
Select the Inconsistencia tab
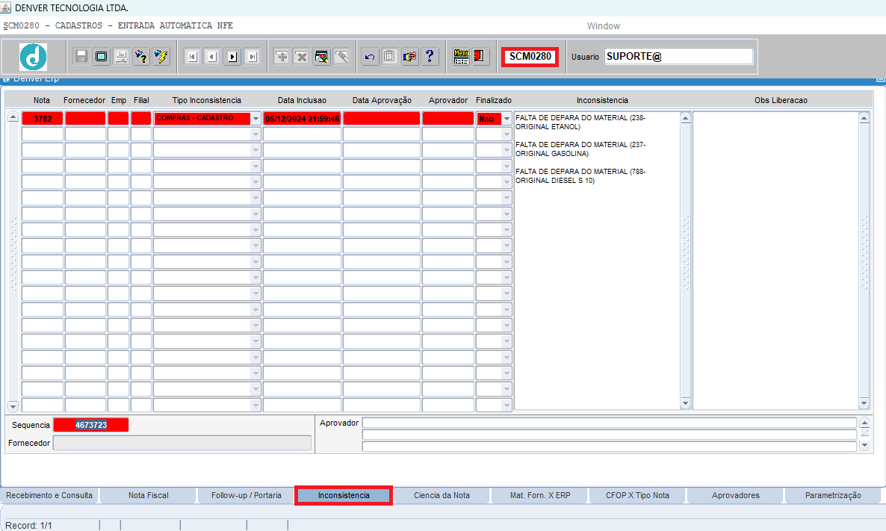point(344,495)
